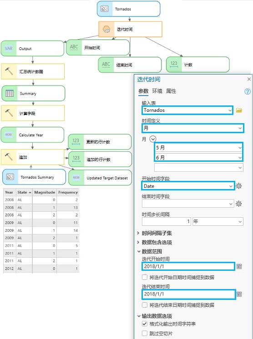Image resolution: width=253 pixels, height=339 pixels.
Task: Click the 迭代结束时间 date field
Action: [188, 294]
